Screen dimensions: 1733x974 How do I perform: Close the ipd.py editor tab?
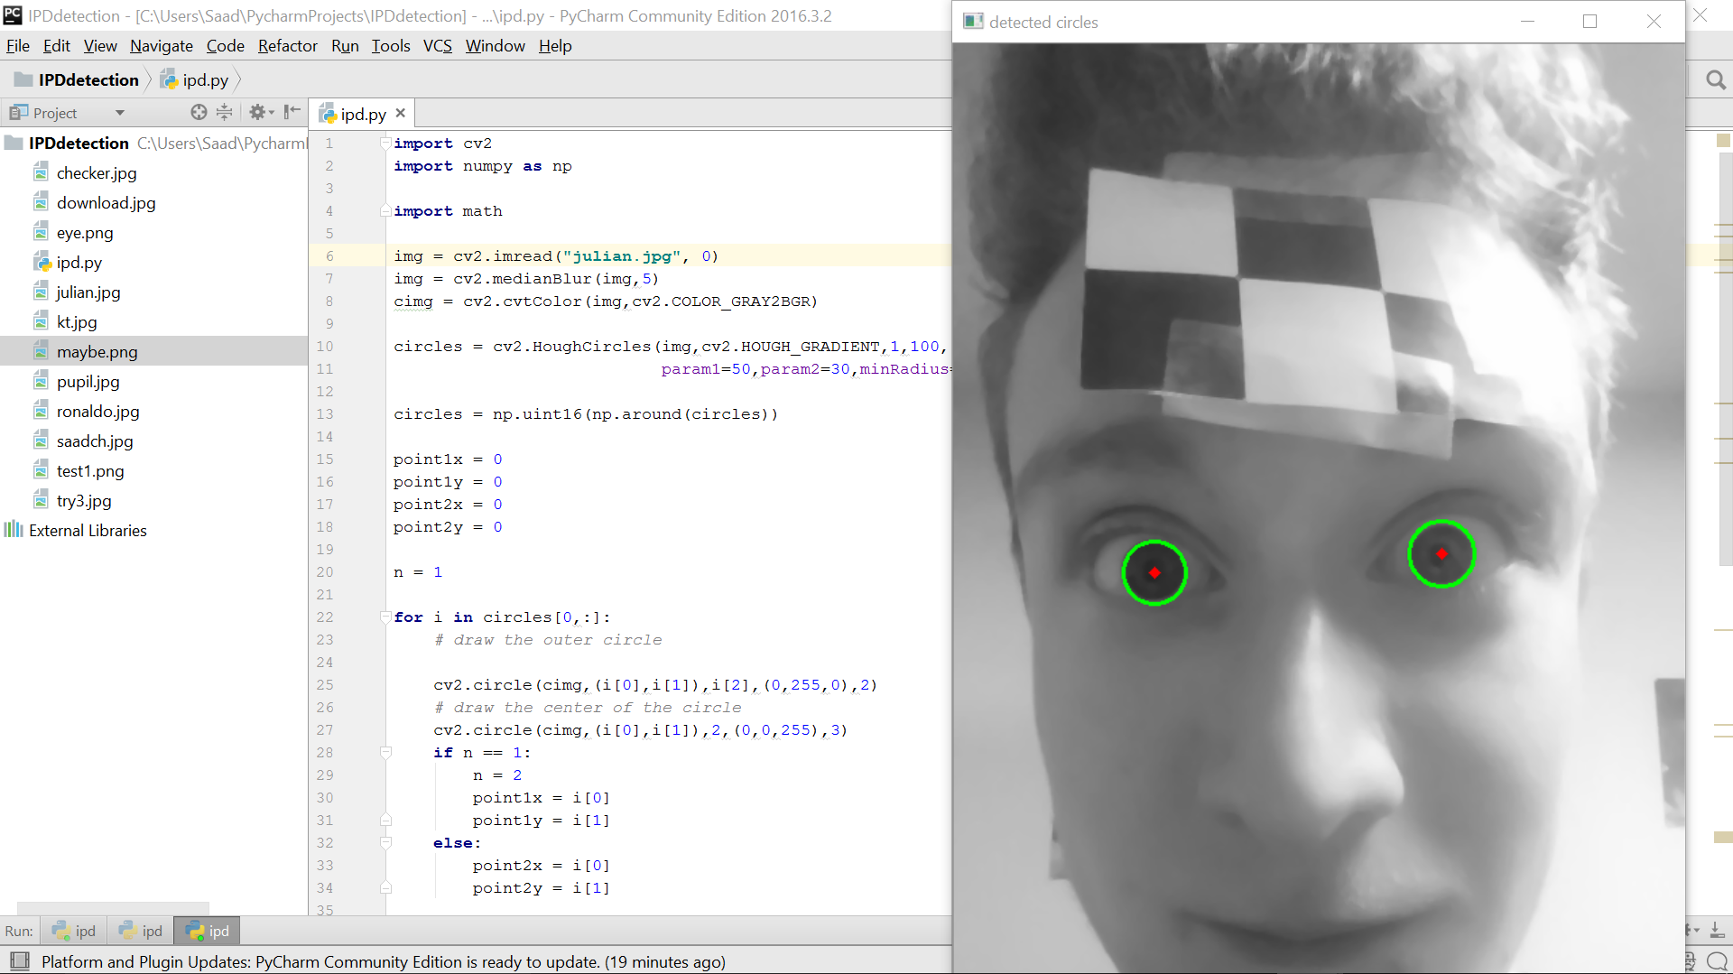pos(401,113)
